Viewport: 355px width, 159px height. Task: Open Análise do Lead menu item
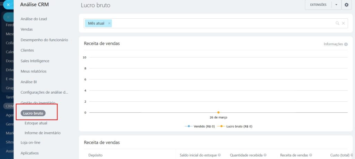pyautogui.click(x=34, y=19)
